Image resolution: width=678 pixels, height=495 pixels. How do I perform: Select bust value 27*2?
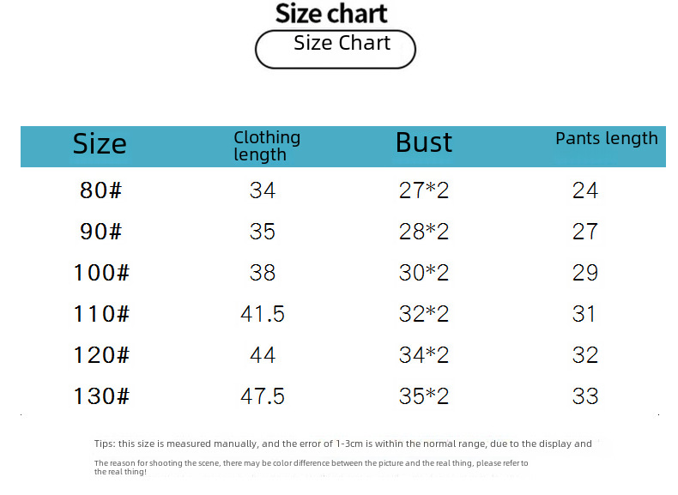424,190
